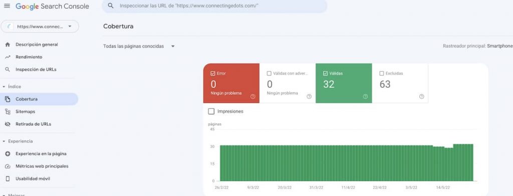Screen dimensions: 513x196
Task: Open Descripción general
Action: click(x=37, y=44)
